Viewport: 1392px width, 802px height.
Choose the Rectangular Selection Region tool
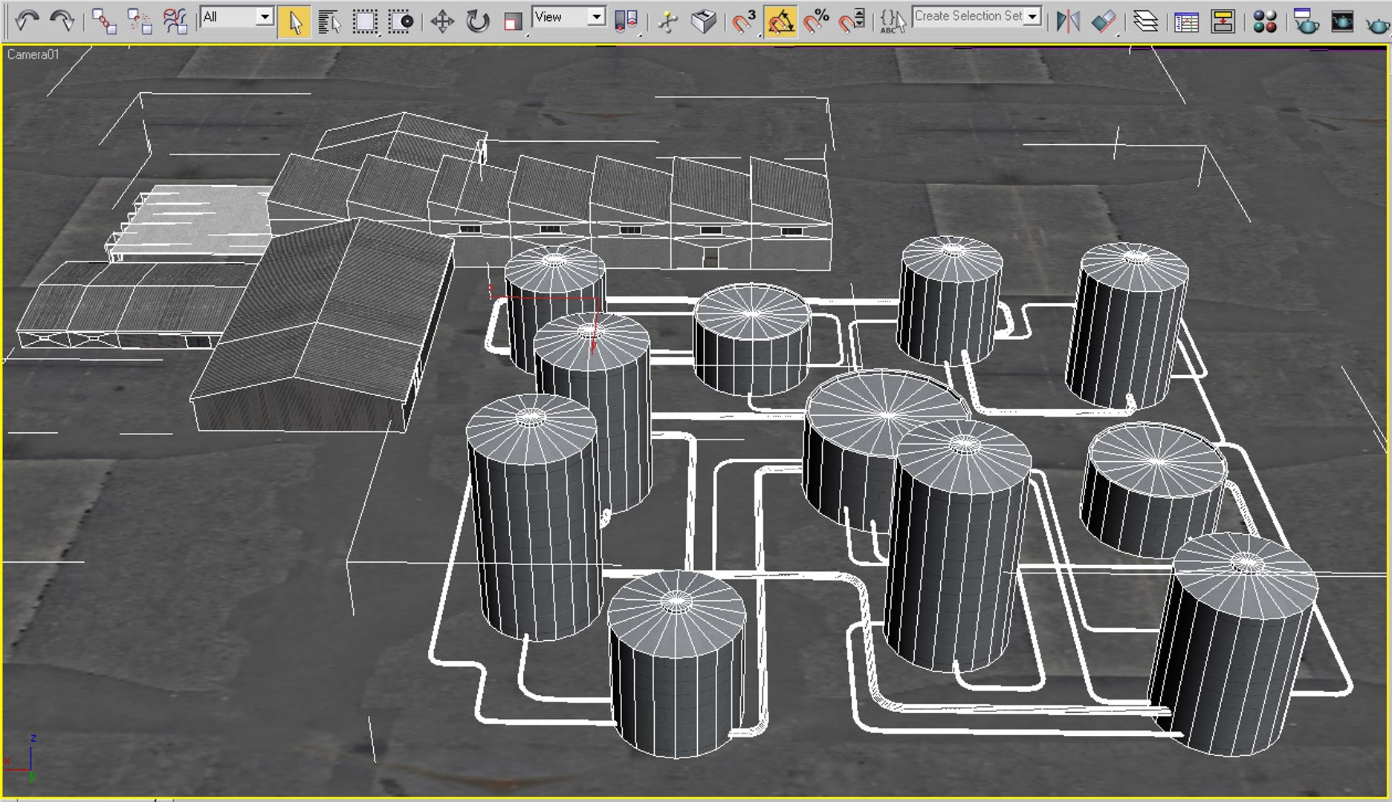[x=364, y=21]
